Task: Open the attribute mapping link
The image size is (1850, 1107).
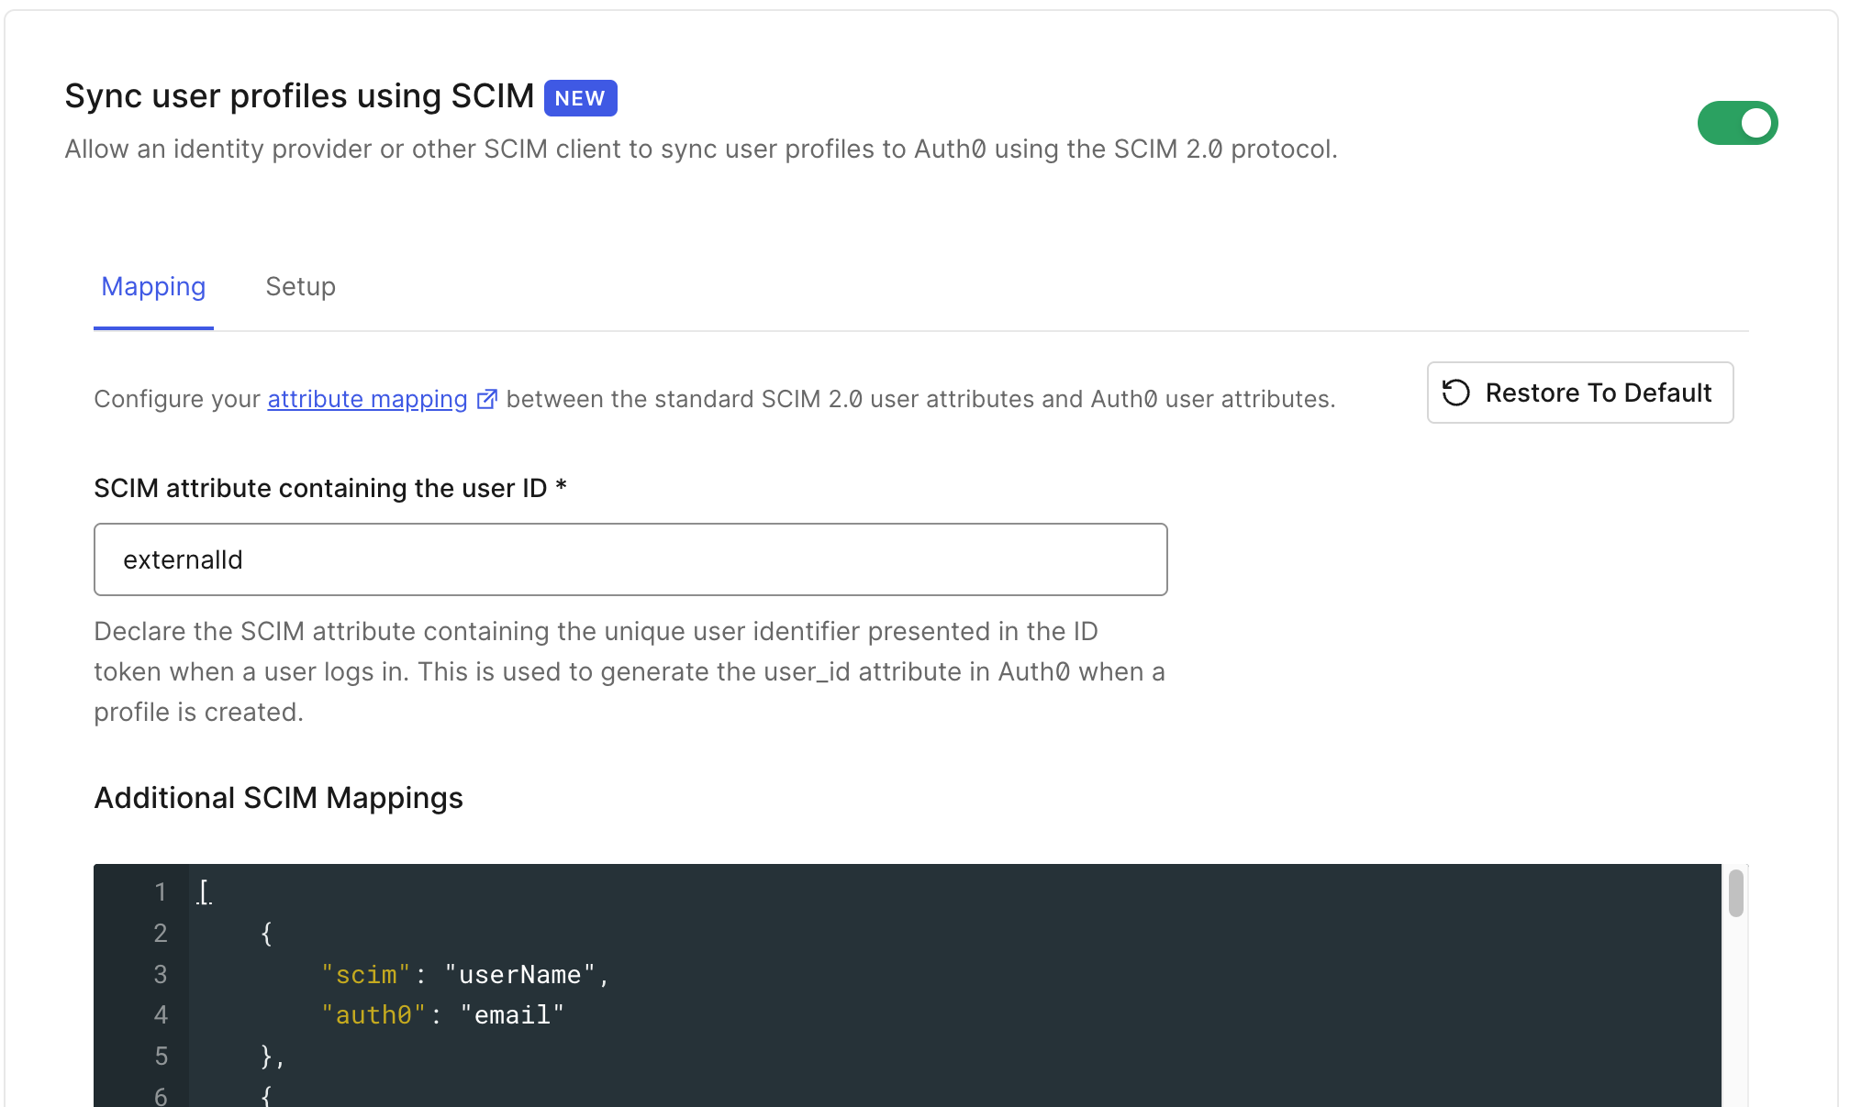Action: [367, 399]
